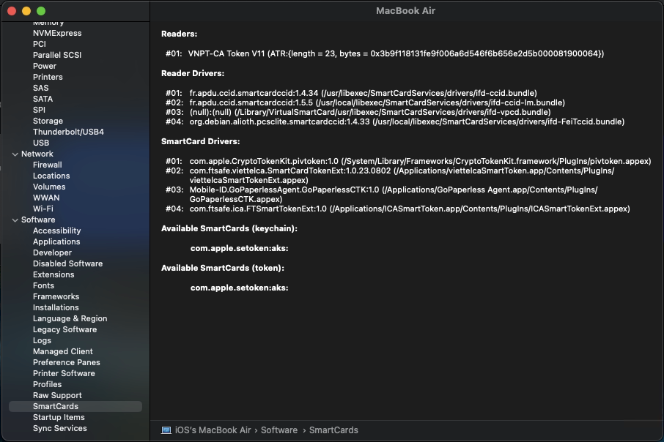
Task: Open Accessibility under Software
Action: coord(56,231)
